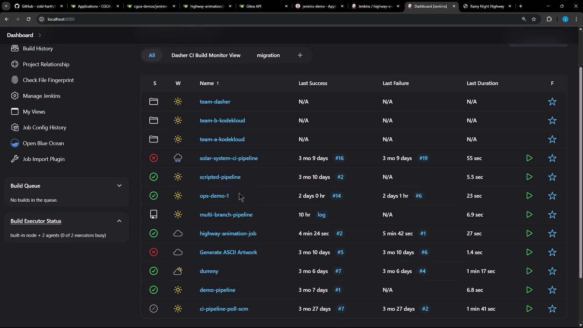This screenshot has width=583, height=328.
Task: Click success status icon for highway-animation-job
Action: click(x=154, y=234)
